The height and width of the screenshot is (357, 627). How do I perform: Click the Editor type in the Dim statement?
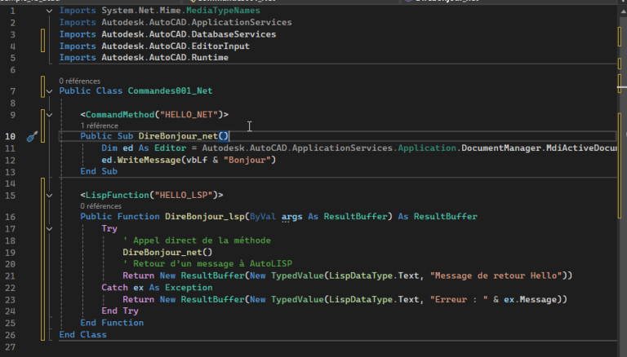click(x=171, y=148)
